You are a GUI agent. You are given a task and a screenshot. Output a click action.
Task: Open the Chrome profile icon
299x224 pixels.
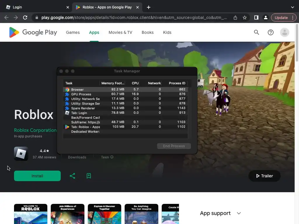(265, 17)
